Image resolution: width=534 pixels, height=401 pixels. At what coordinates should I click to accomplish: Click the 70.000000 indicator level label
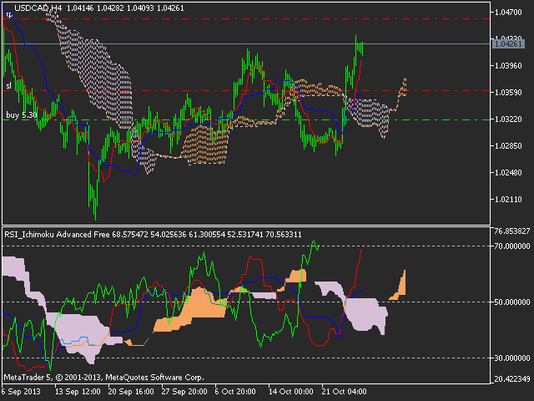[511, 246]
